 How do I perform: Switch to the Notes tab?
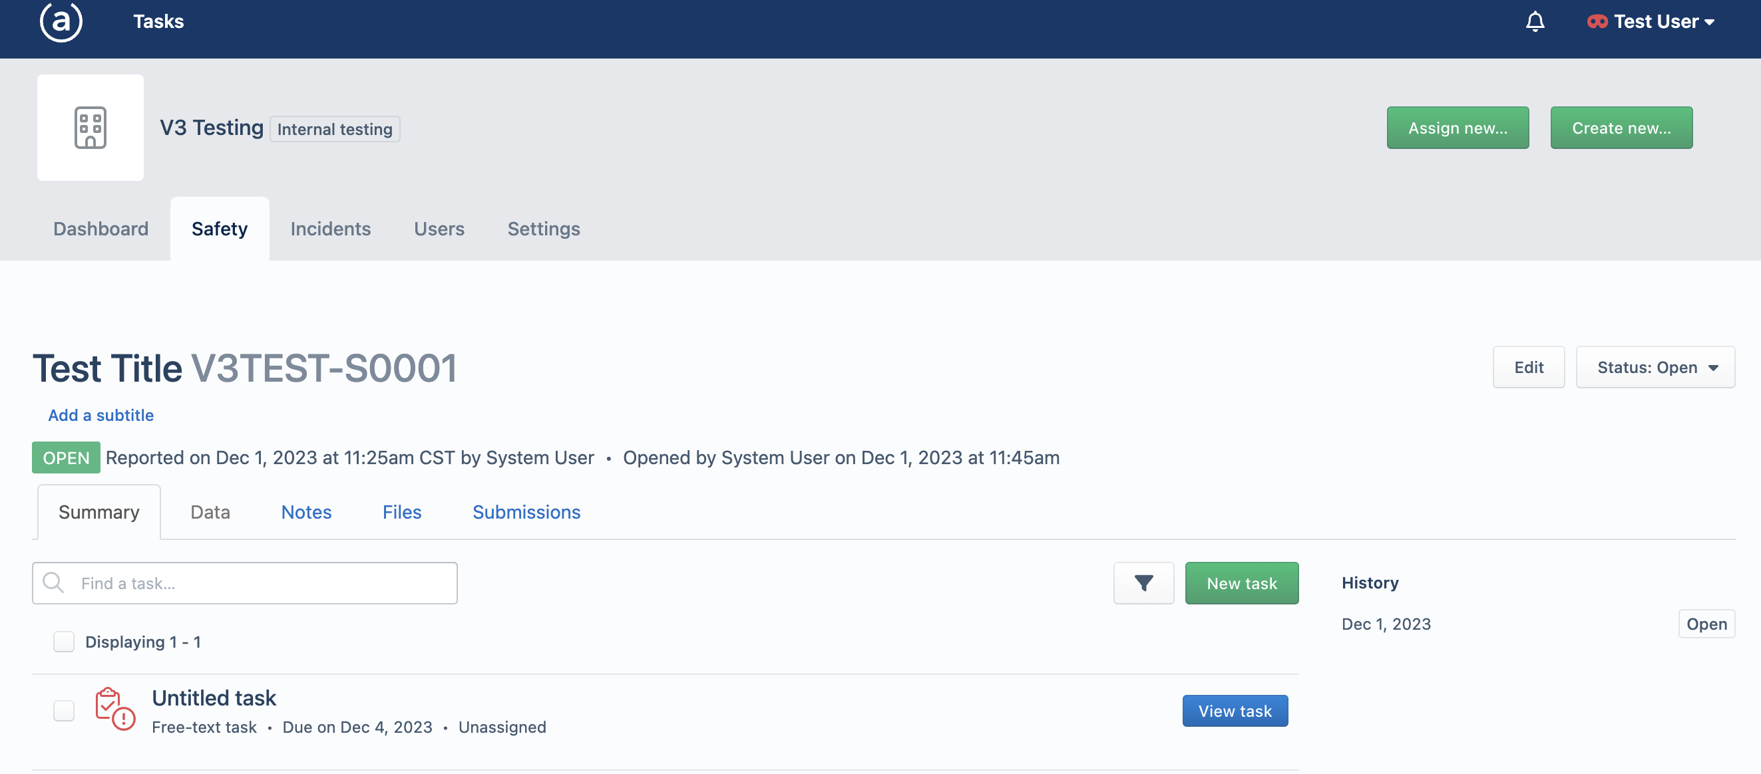pyautogui.click(x=306, y=513)
